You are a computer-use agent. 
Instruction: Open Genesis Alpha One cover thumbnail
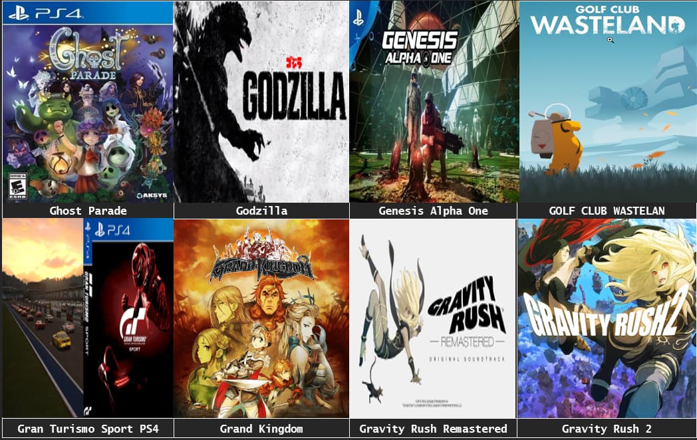click(434, 102)
